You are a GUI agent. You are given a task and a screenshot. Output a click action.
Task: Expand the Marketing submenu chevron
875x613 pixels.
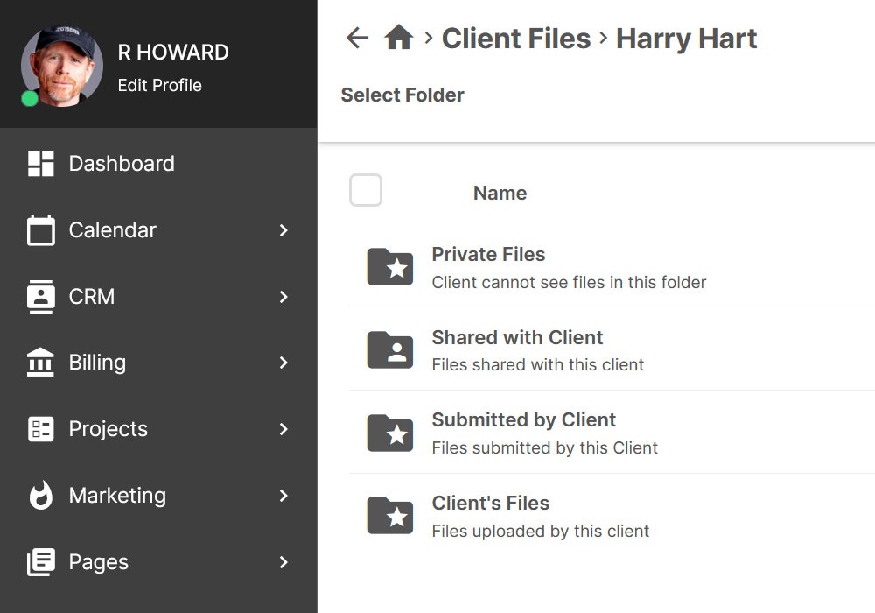(x=283, y=496)
